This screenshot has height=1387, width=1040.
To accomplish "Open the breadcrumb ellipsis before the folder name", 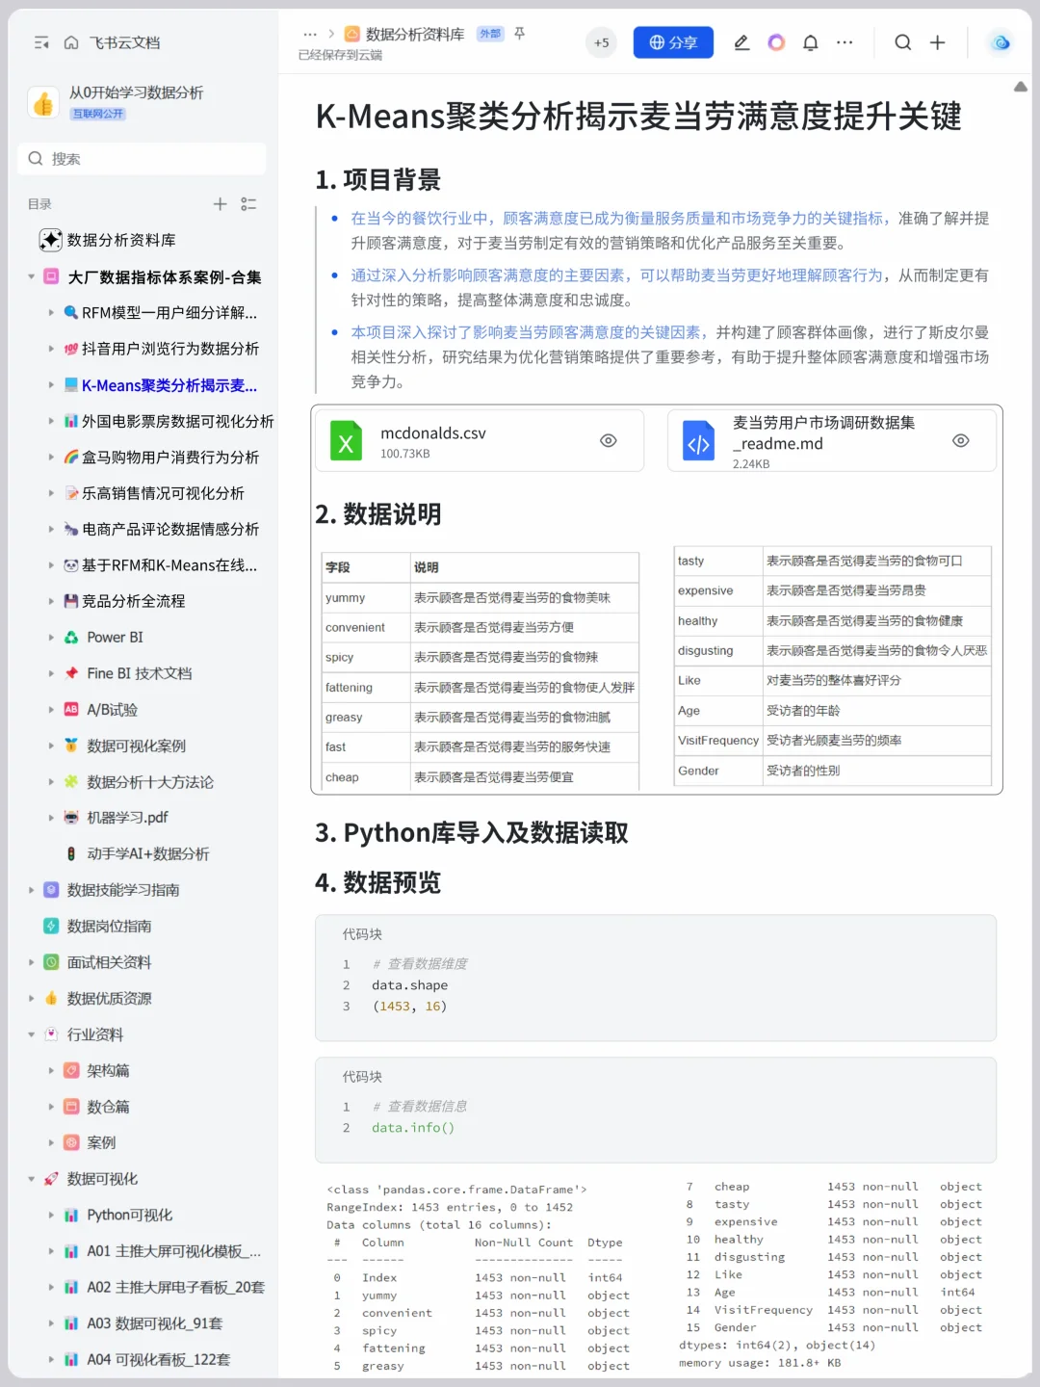I will point(310,34).
